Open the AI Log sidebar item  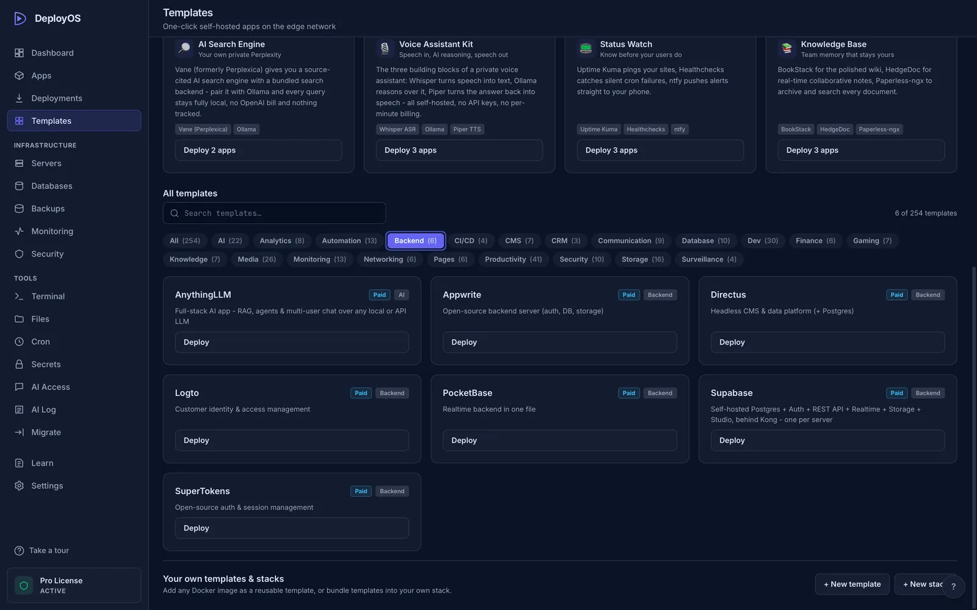pyautogui.click(x=74, y=410)
